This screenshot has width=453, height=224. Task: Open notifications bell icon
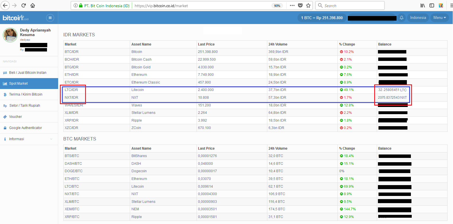point(401,18)
